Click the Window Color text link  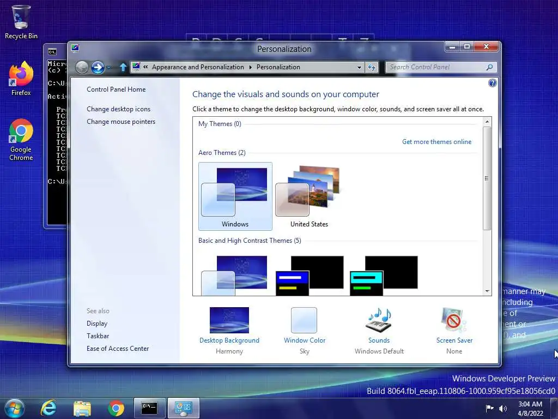305,340
